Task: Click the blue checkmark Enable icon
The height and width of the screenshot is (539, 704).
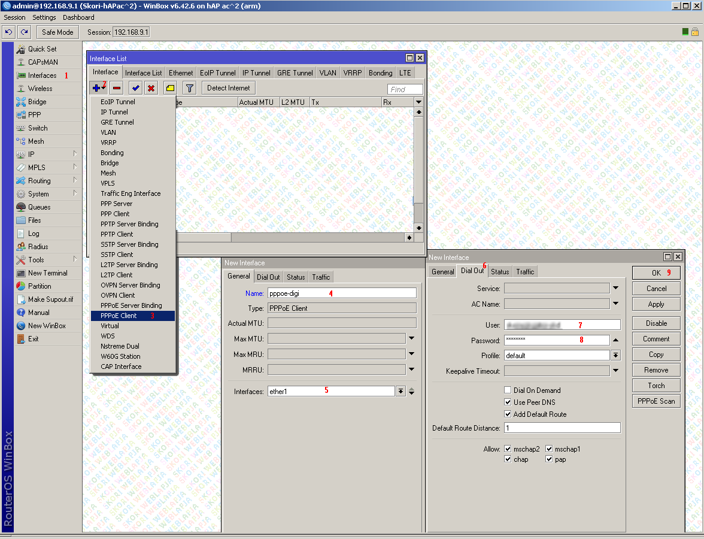Action: (136, 88)
